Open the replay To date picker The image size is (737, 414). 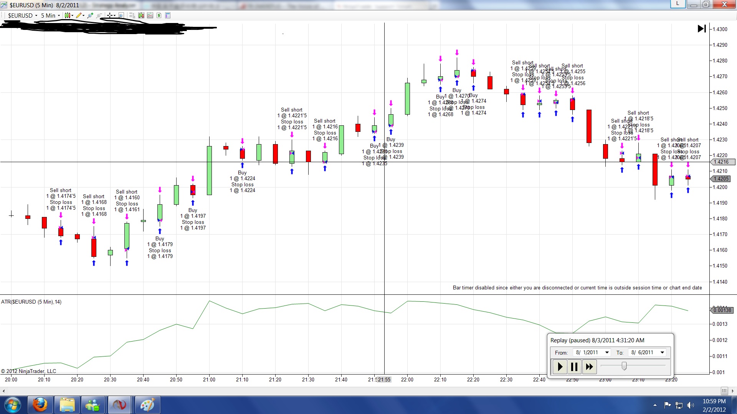[662, 353]
